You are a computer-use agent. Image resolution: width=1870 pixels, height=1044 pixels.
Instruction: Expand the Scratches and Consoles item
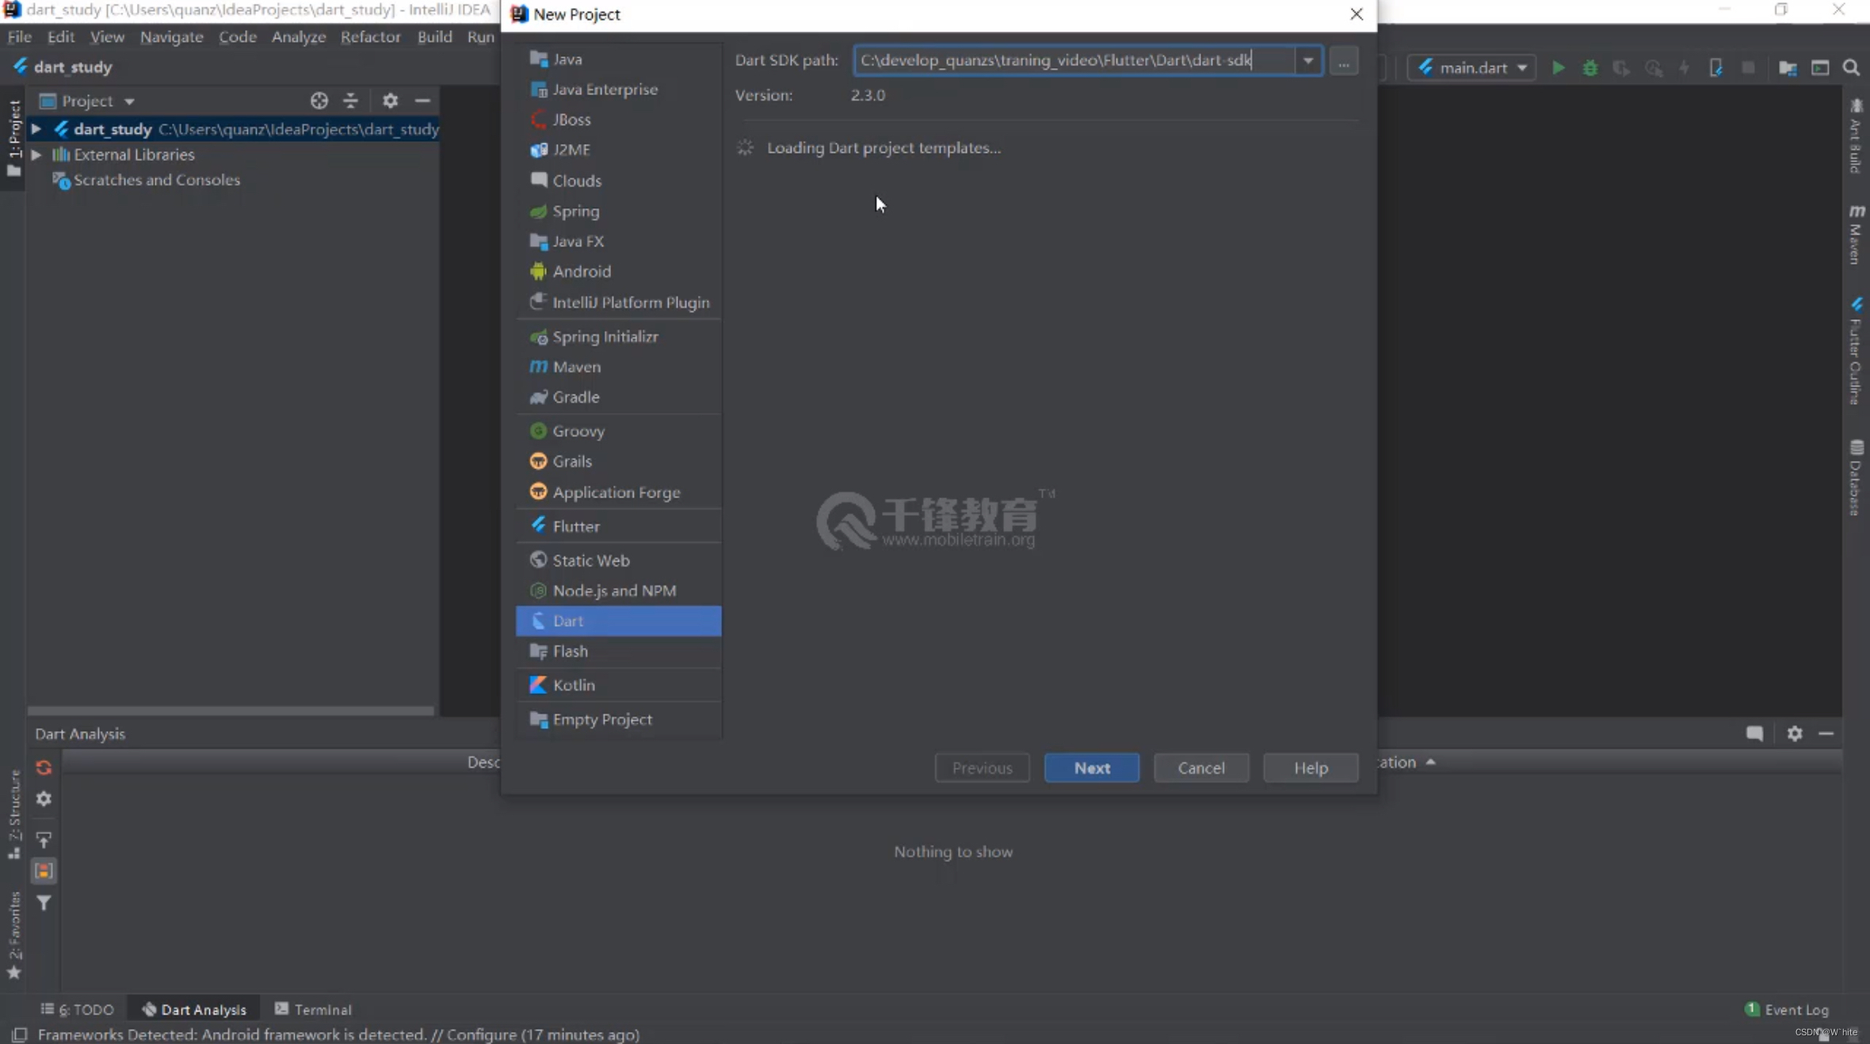36,180
